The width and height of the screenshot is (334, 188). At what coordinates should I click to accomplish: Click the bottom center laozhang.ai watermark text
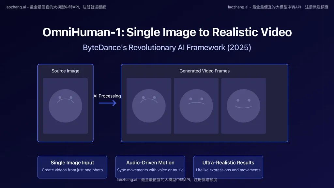(167, 180)
